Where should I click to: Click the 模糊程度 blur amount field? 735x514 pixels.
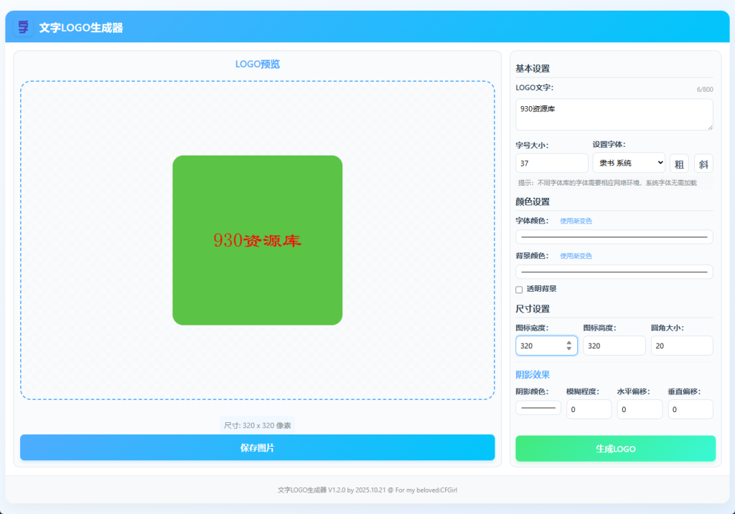589,409
